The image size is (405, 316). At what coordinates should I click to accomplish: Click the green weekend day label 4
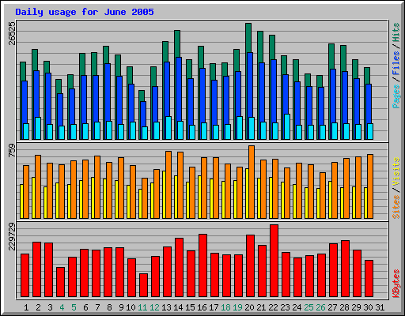[x=62, y=307]
